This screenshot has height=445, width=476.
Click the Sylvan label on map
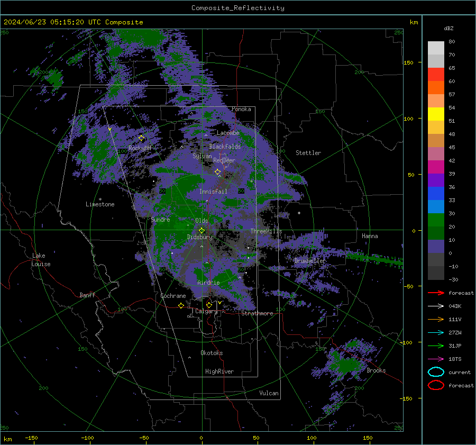click(x=202, y=156)
